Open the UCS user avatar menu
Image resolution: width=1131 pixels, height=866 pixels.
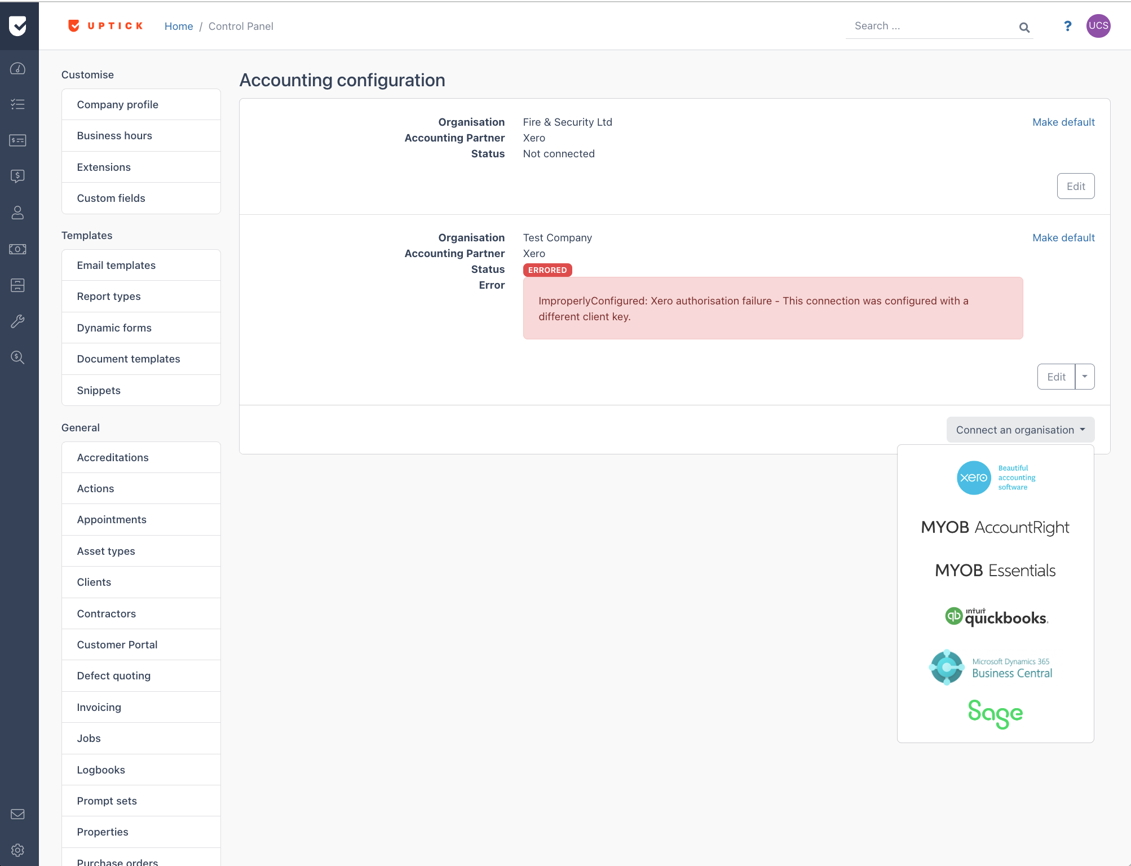pyautogui.click(x=1098, y=26)
